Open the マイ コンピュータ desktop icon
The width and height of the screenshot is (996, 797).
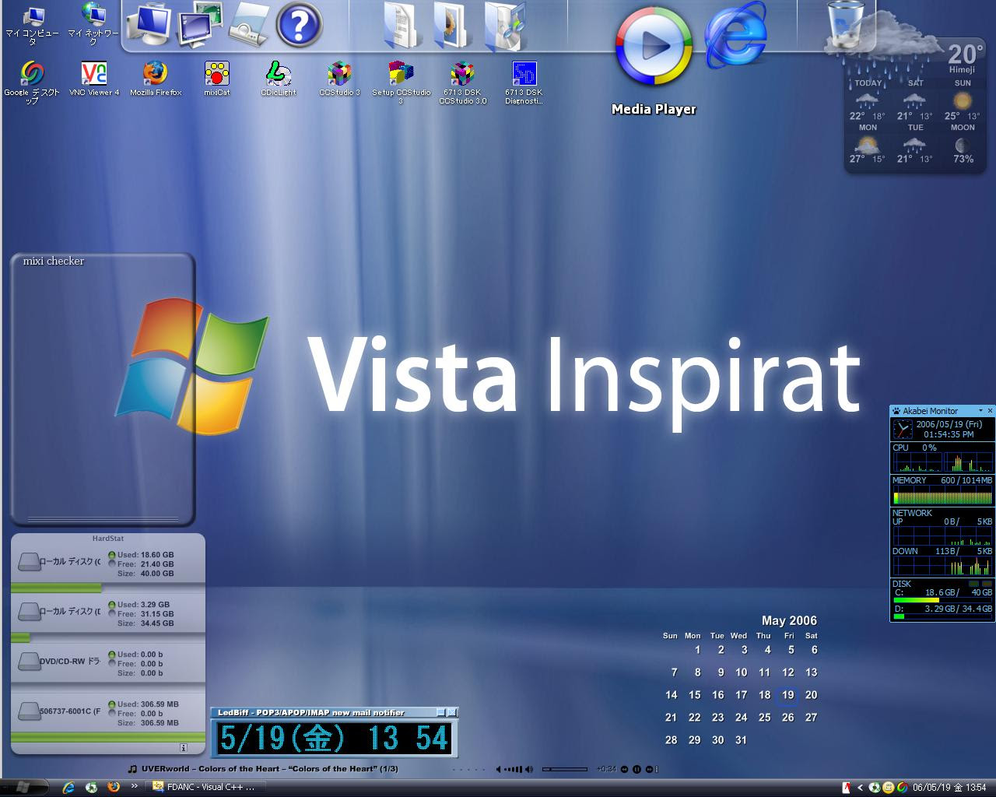coord(32,25)
